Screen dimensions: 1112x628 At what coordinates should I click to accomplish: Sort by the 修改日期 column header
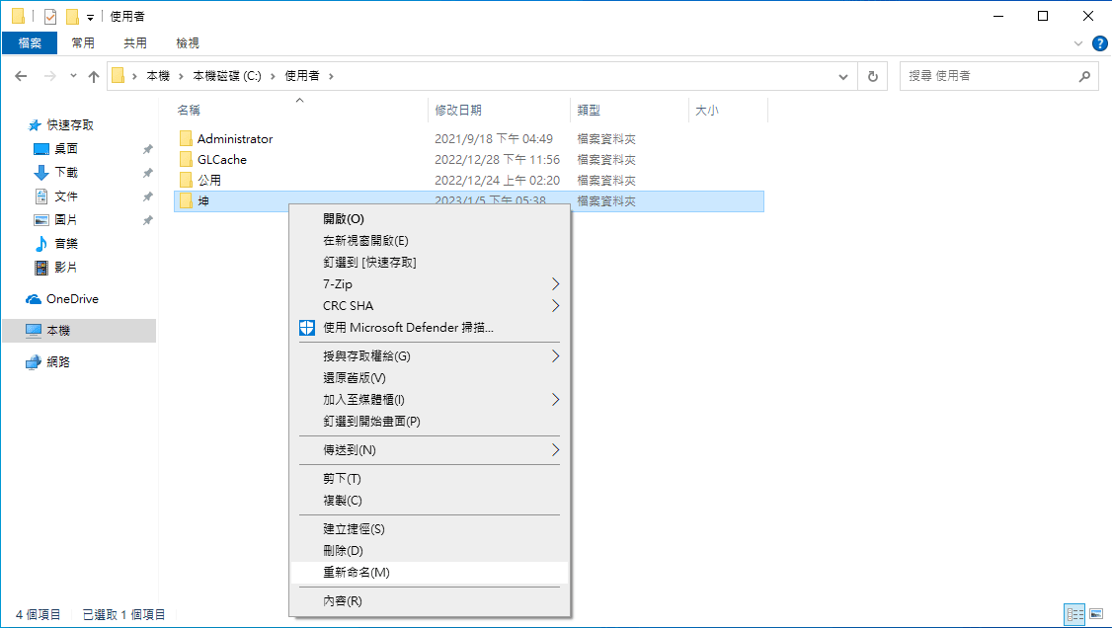coord(458,111)
